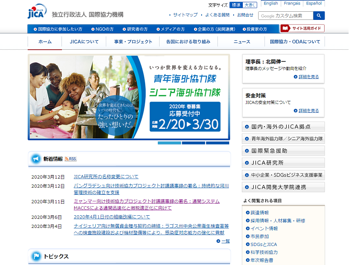The image size is (349, 265).
Task: Open the ミャンマー向け技術協力 news link
Action: coord(146,205)
